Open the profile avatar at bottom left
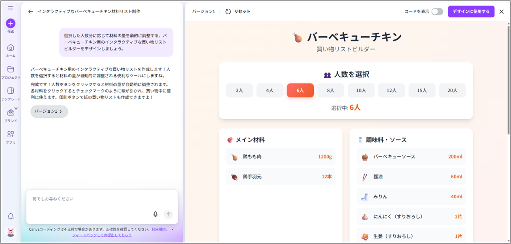Image resolution: width=511 pixels, height=244 pixels. coord(11,233)
